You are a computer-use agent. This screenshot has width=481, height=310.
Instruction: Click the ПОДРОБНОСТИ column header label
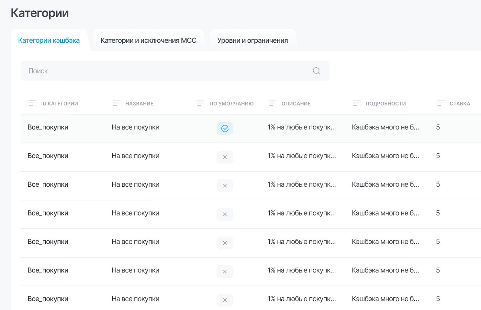386,104
